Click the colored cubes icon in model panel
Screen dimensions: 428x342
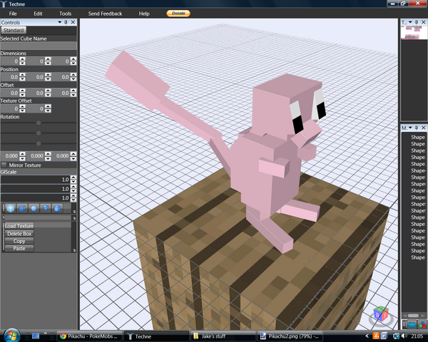coord(422,325)
